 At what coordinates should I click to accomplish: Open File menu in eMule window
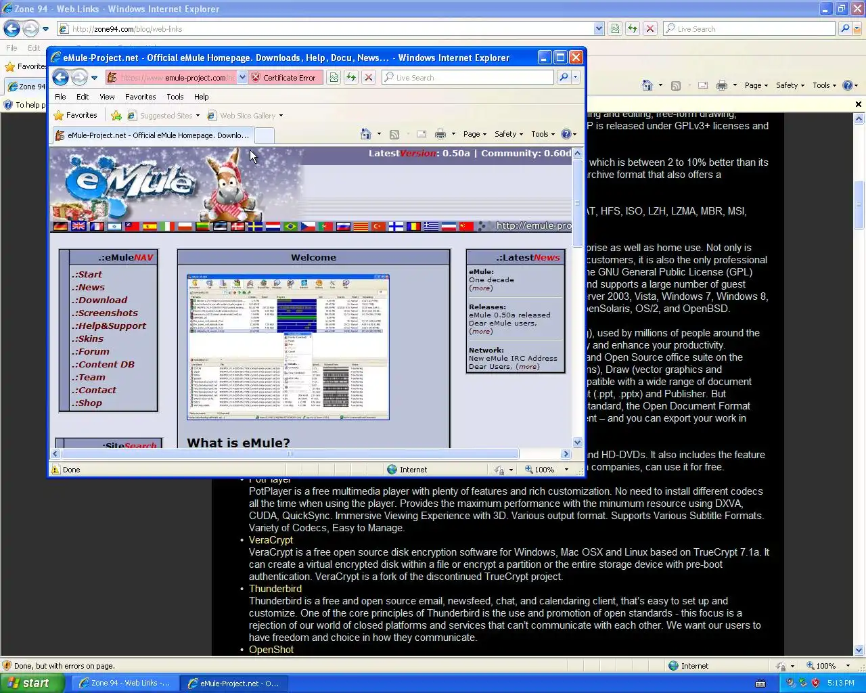(x=60, y=97)
